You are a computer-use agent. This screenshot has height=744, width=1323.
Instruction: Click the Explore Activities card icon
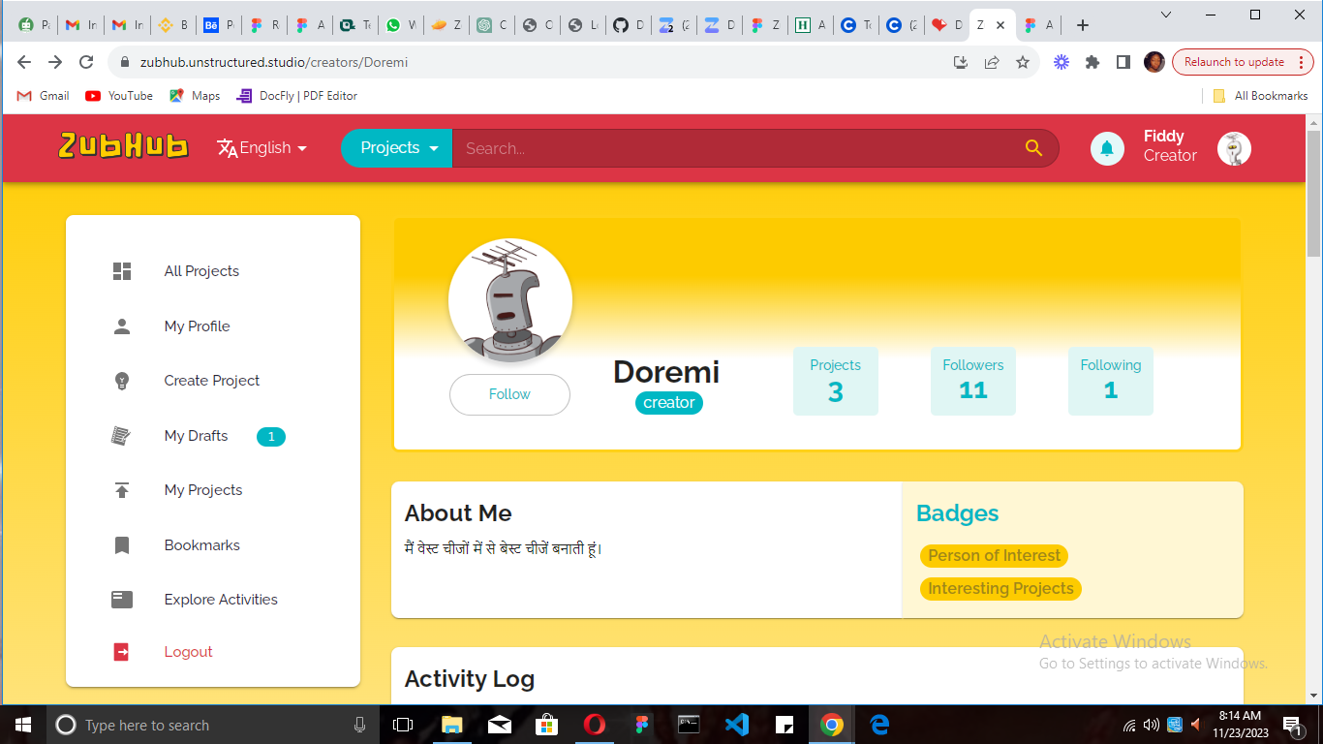pos(122,600)
